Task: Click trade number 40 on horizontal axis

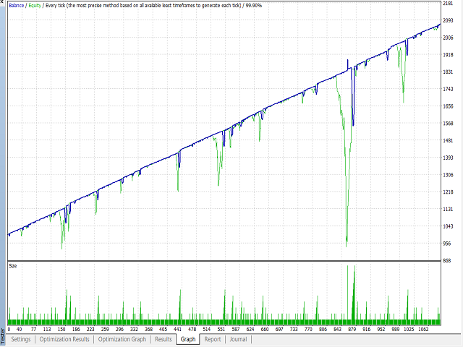Action: 20,329
